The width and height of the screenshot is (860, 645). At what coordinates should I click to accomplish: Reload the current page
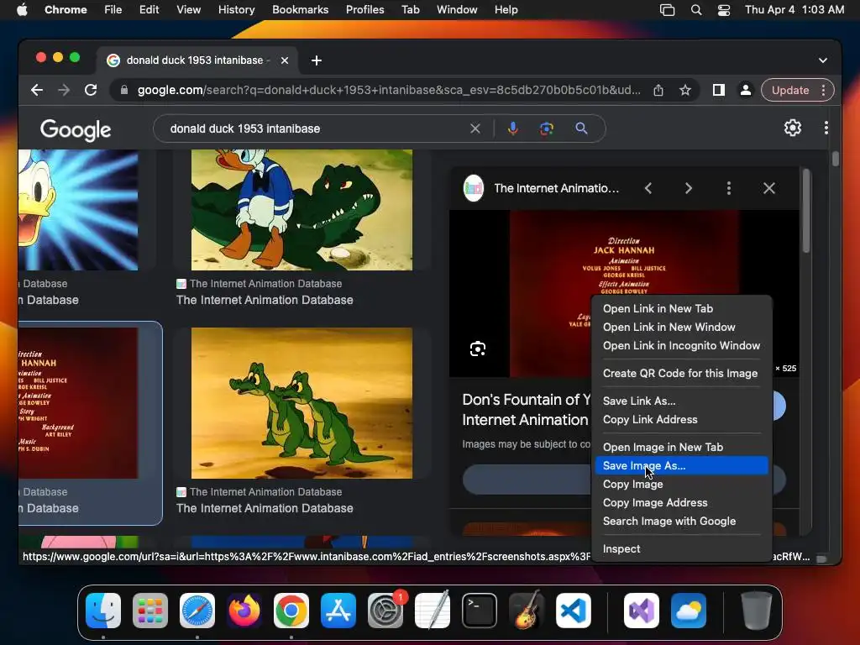91,90
